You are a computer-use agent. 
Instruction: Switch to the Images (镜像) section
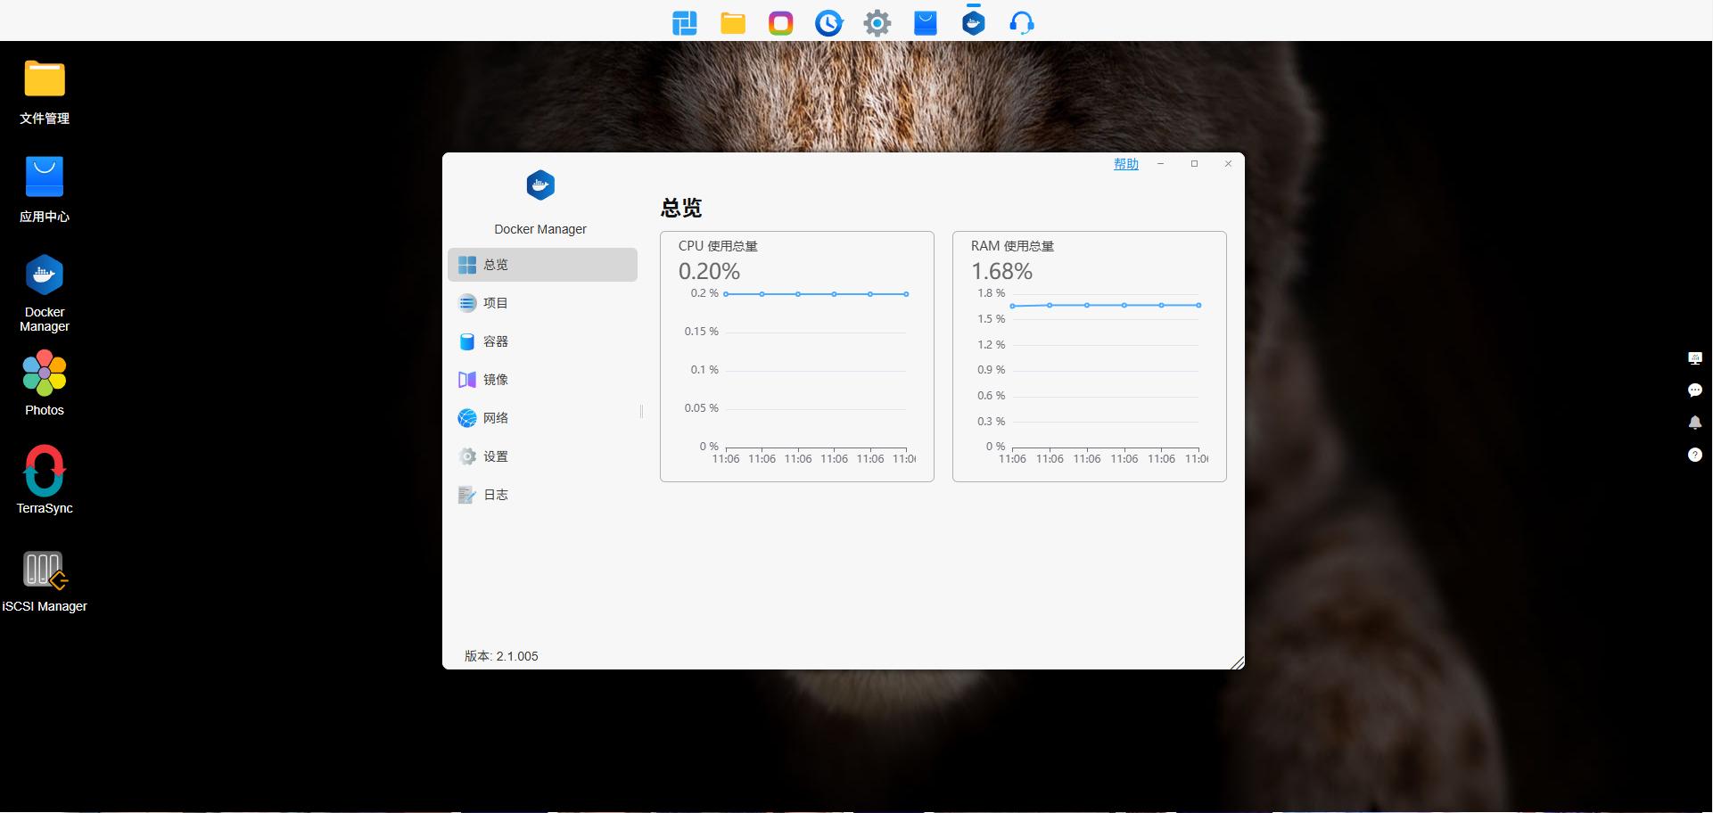496,379
